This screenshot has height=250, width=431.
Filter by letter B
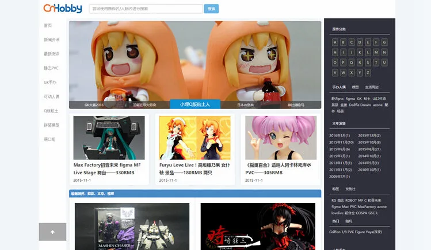343,42
